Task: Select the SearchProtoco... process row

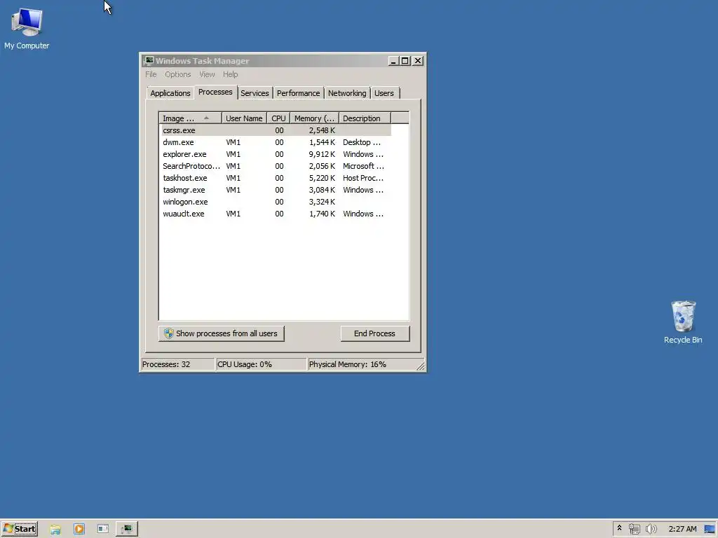Action: point(276,166)
